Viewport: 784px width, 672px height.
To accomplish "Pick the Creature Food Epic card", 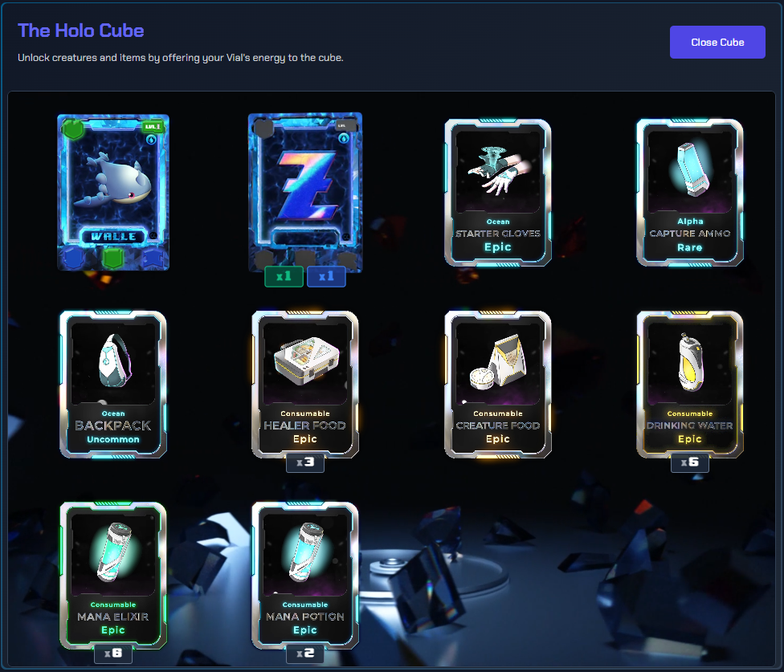I will (x=497, y=385).
